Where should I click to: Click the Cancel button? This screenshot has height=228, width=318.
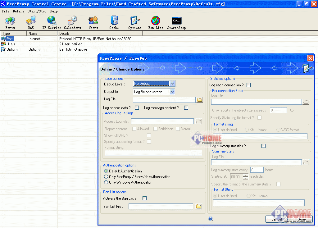point(277,219)
